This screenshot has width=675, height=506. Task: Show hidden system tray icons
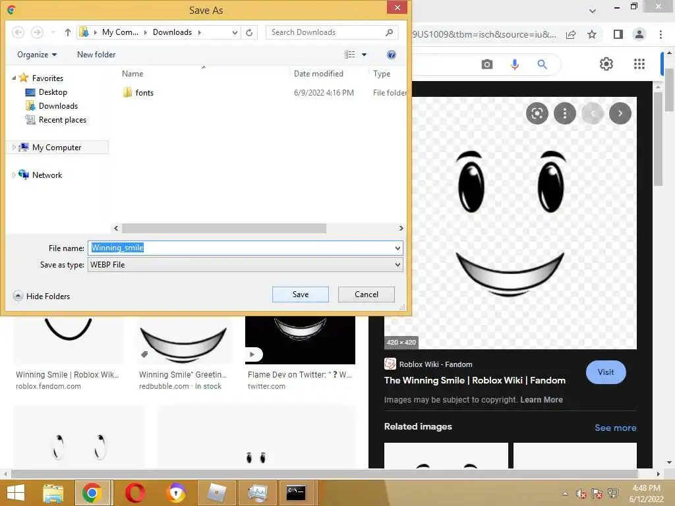coord(565,493)
